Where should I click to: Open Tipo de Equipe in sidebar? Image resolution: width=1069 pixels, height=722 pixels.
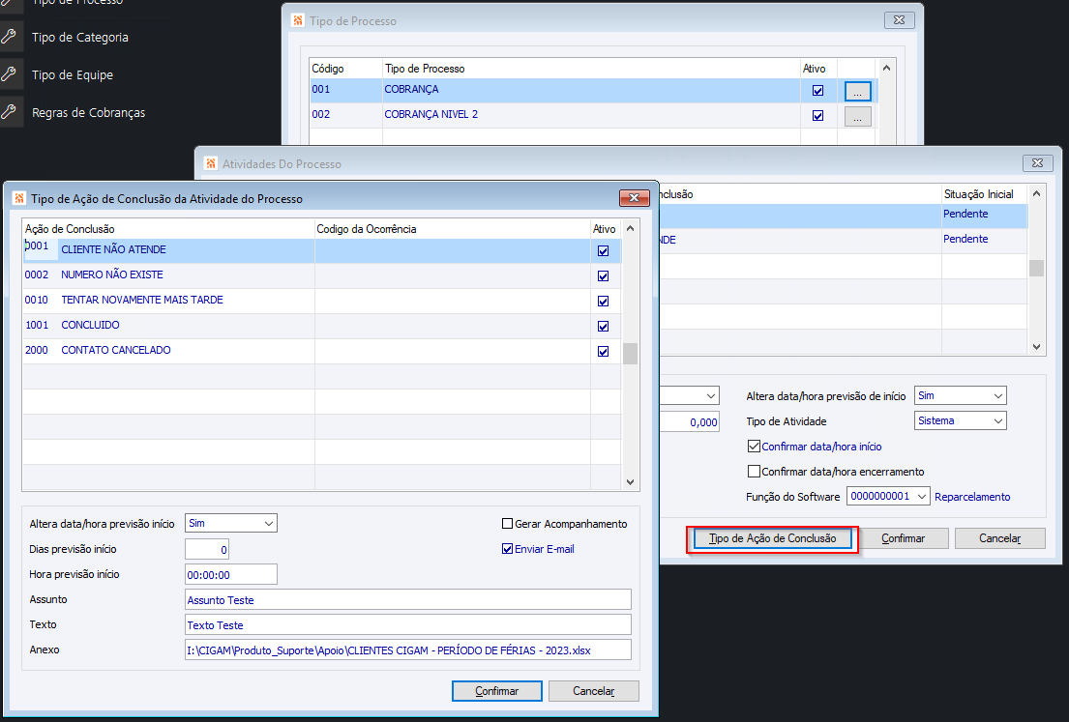click(73, 75)
